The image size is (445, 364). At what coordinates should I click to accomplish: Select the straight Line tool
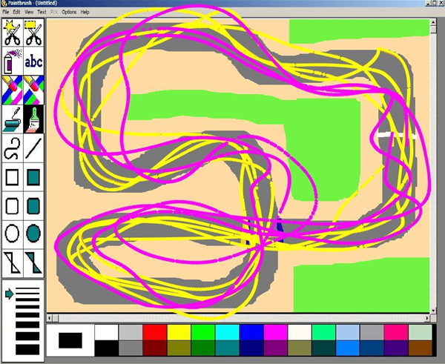point(33,148)
